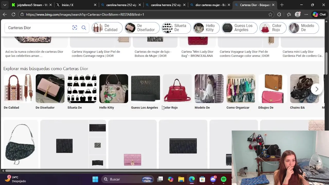Image resolution: width=329 pixels, height=185 pixels.
Task: Open File Explorer from the taskbar
Action: pos(181,179)
